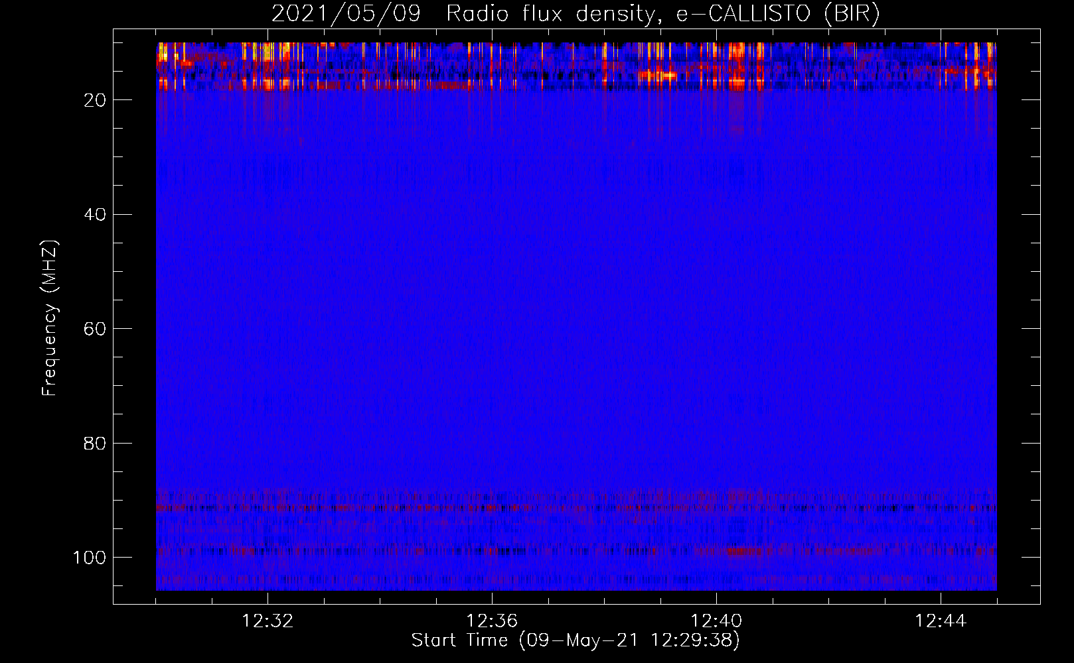1074x663 pixels.
Task: Select the 12:40 time tick label
Action: (x=716, y=621)
